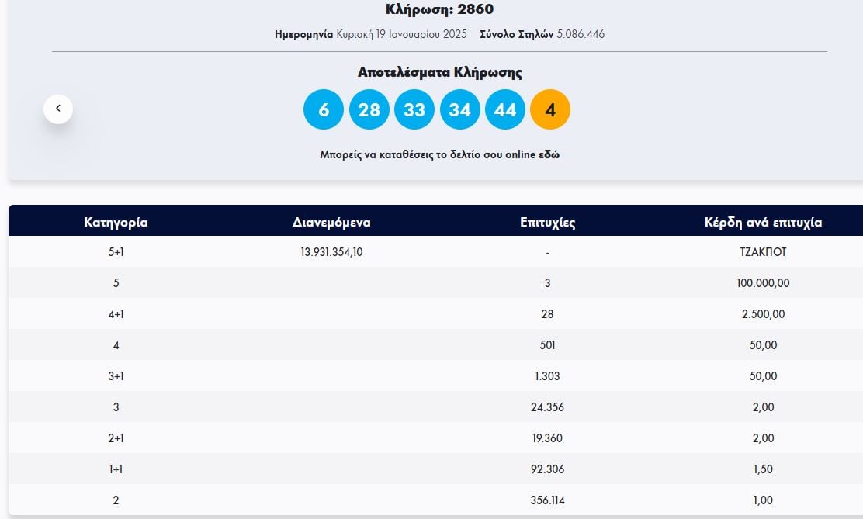Sort by the 'Επιτυχίες' column header

(547, 223)
